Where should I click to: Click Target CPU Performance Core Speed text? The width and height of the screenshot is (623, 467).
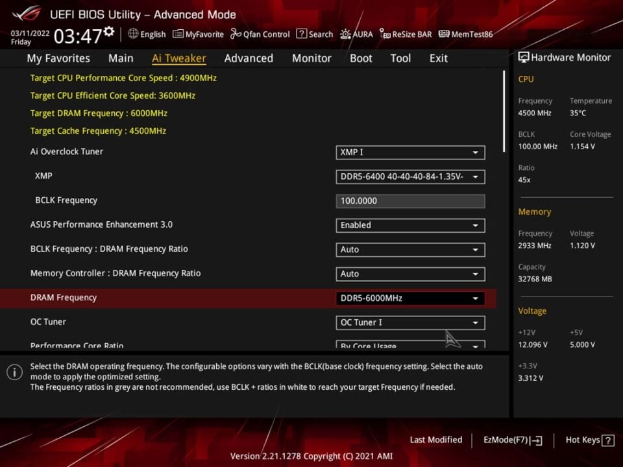(123, 78)
